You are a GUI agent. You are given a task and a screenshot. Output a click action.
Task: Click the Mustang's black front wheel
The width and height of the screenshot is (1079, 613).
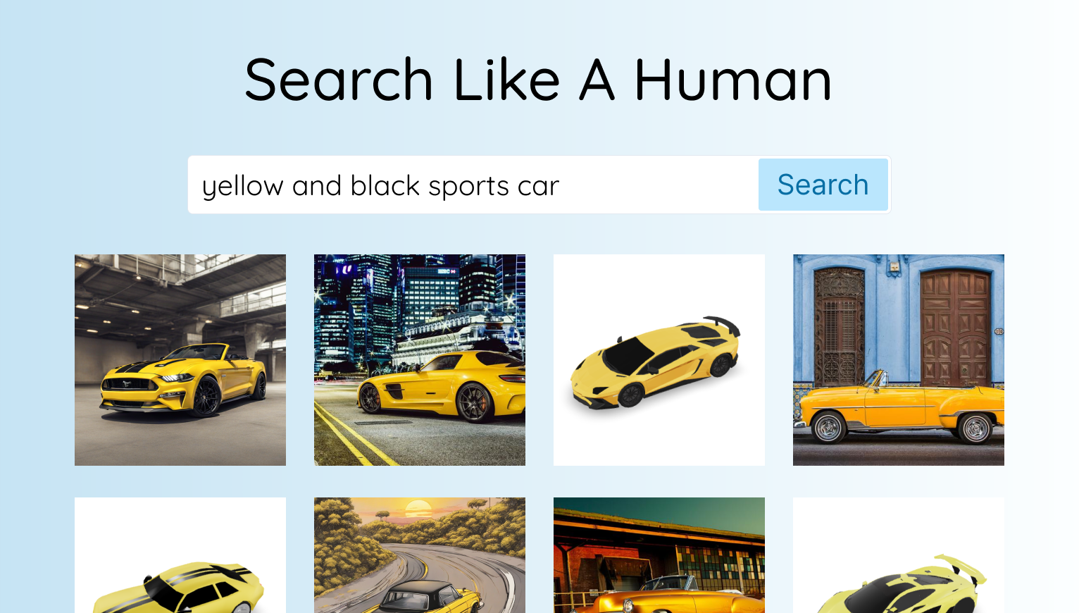tap(206, 396)
